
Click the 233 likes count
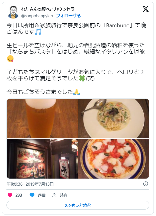(19, 195)
